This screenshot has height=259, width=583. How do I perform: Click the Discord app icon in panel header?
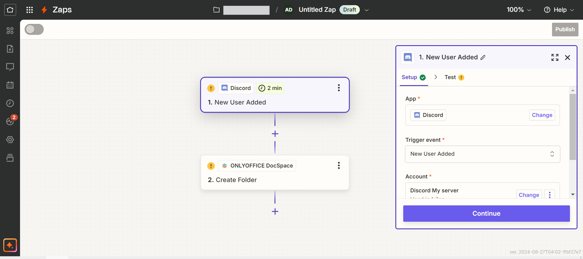tap(408, 57)
